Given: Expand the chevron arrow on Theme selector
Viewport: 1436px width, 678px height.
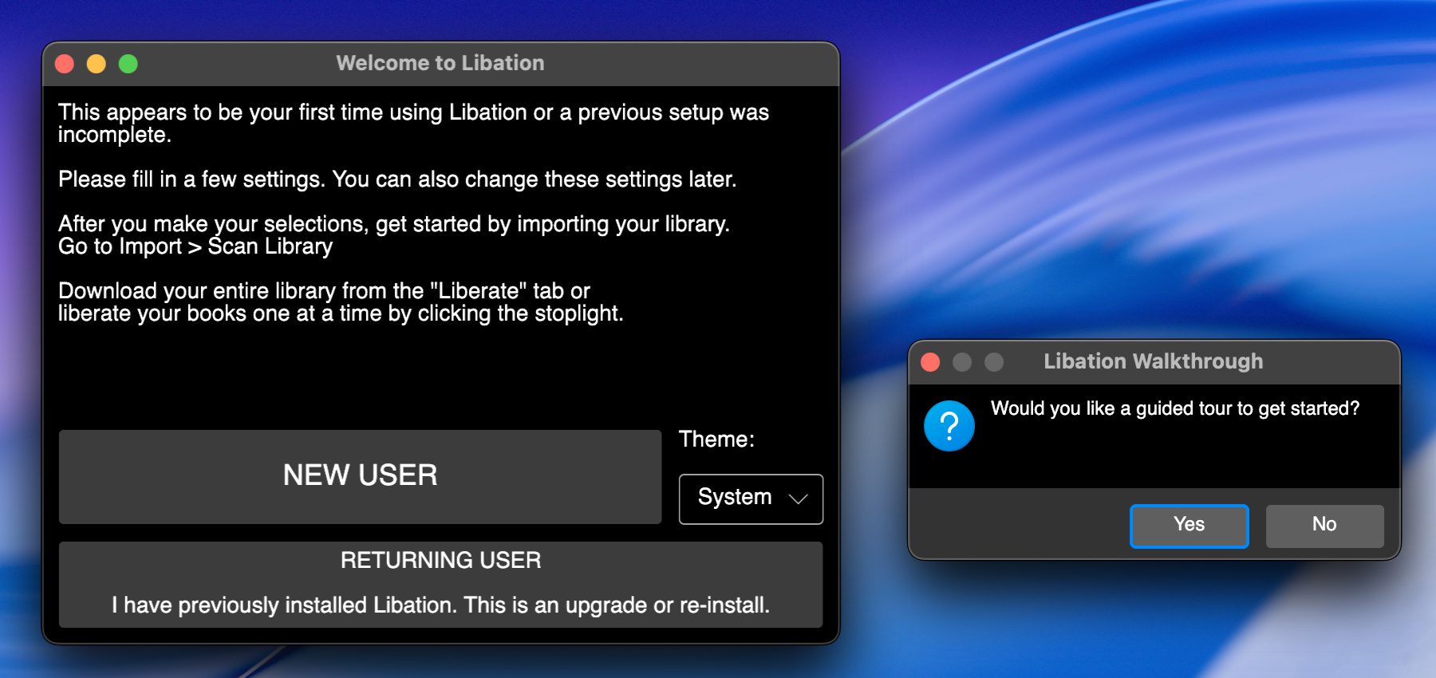Looking at the screenshot, I should click(798, 499).
